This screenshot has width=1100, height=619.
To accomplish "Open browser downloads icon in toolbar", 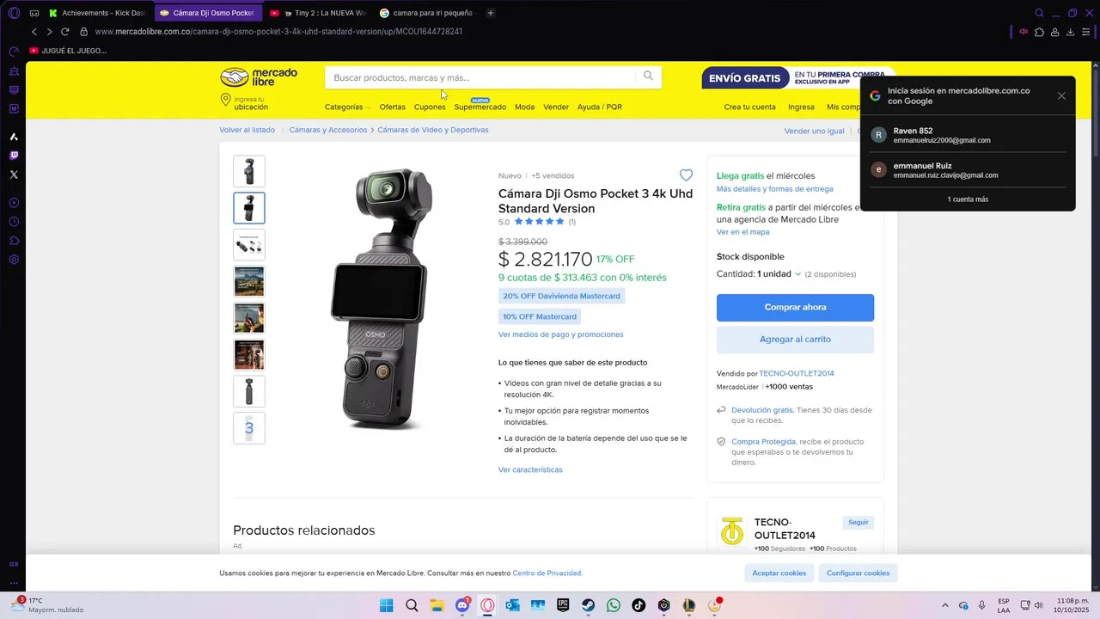I will tap(1070, 32).
